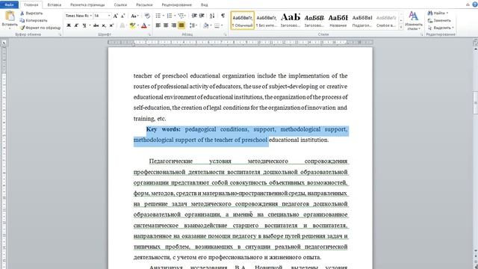The height and width of the screenshot is (269, 478).
Task: Switch to the Ссылки tab
Action: point(120,5)
